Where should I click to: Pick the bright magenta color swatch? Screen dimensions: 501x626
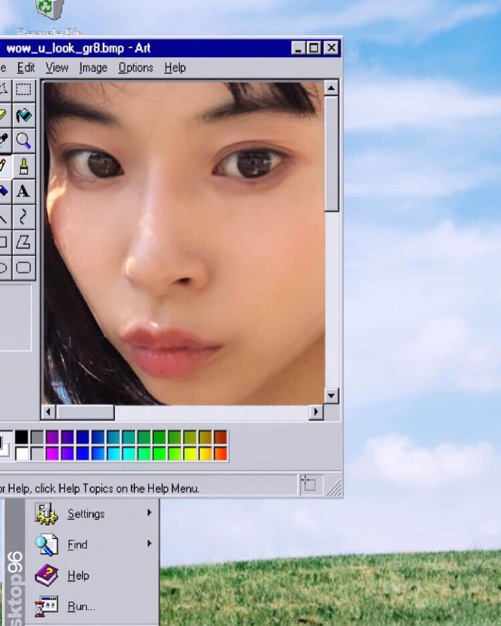click(52, 453)
